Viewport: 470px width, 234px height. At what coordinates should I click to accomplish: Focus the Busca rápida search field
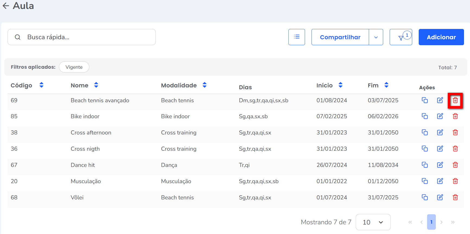(82, 37)
